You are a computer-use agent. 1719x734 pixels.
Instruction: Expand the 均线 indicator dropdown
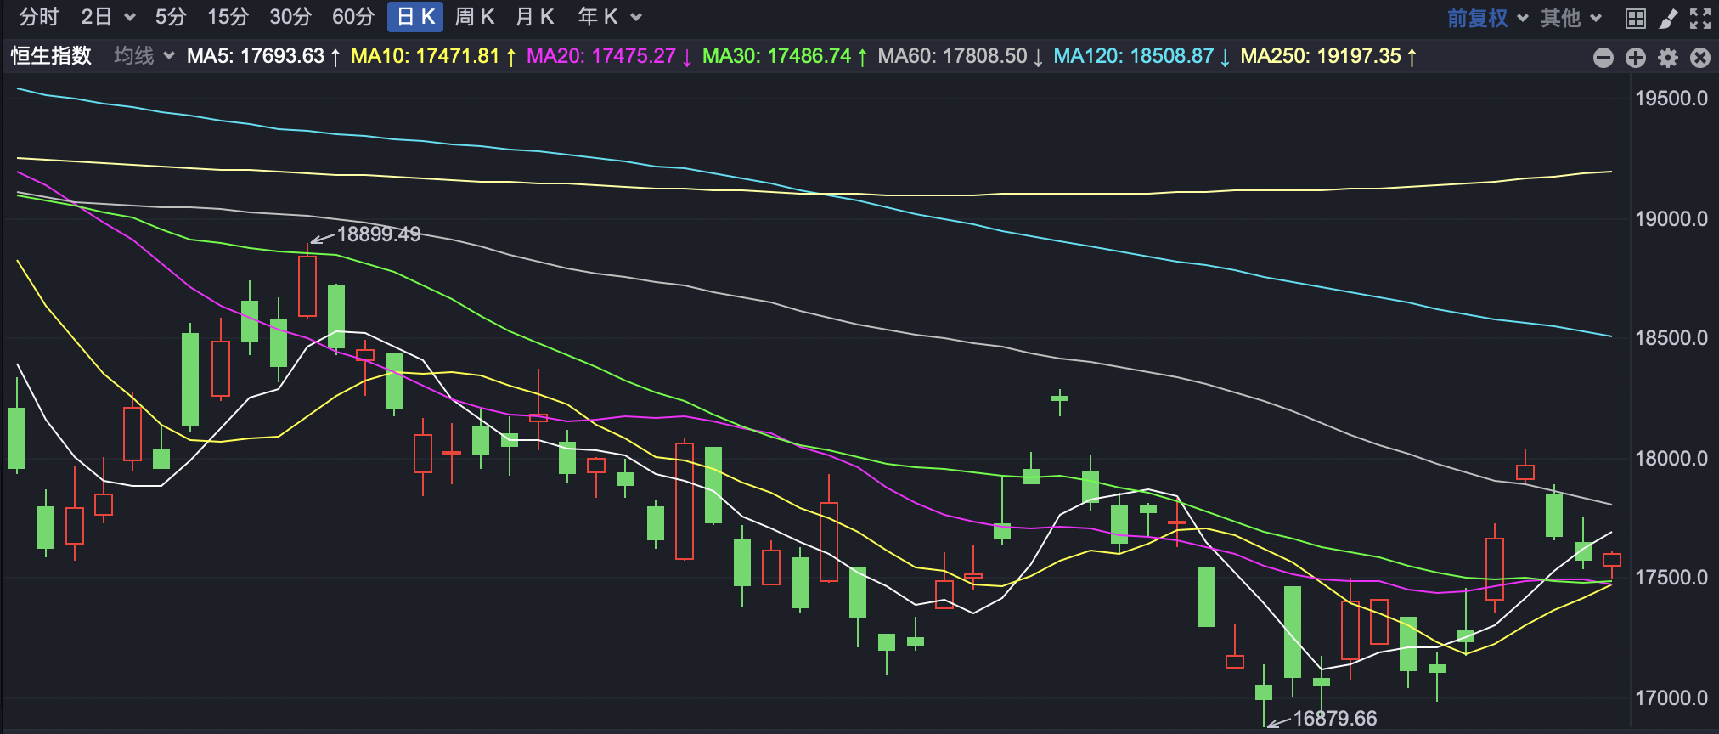click(x=144, y=56)
